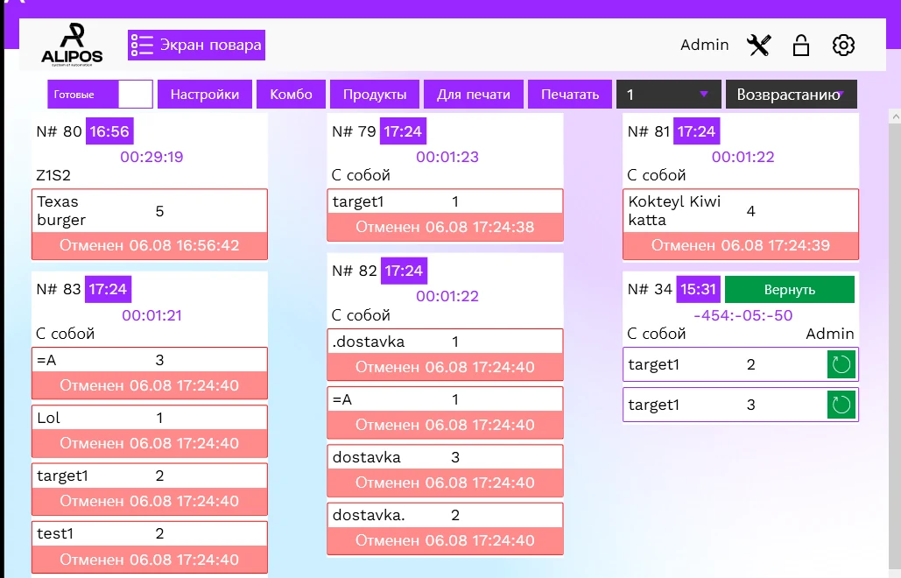Image resolution: width=901 pixels, height=578 pixels.
Task: Click the 16:56 time badge on order 80
Action: point(109,131)
